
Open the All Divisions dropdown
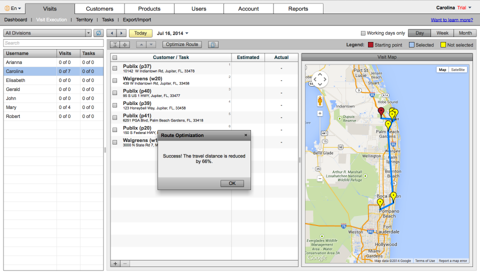pos(88,33)
